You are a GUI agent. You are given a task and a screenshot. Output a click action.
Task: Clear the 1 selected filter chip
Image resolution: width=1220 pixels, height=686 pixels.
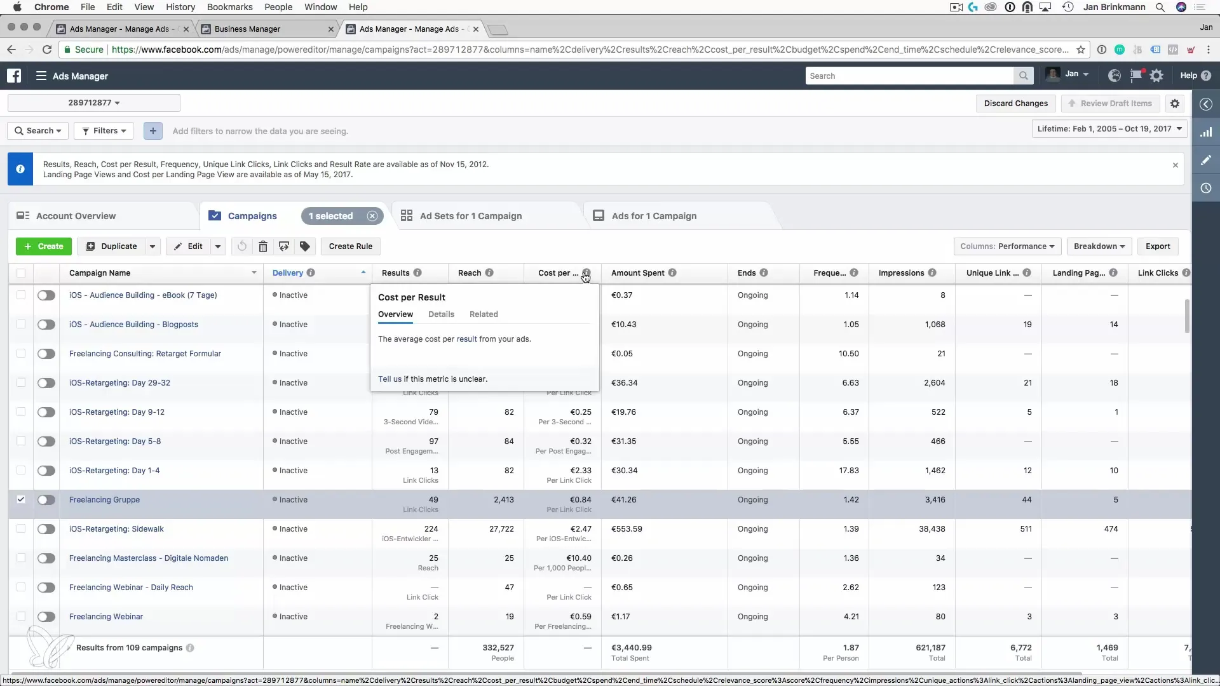pos(372,216)
